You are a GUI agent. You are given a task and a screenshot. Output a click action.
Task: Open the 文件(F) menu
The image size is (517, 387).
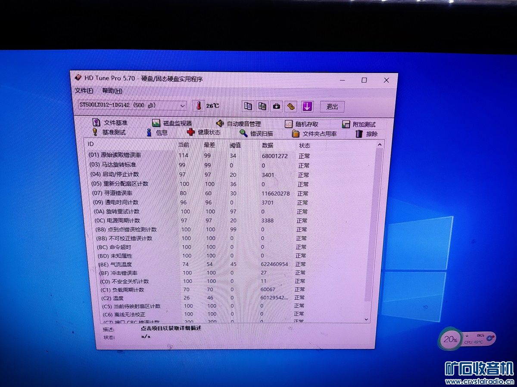coord(84,91)
